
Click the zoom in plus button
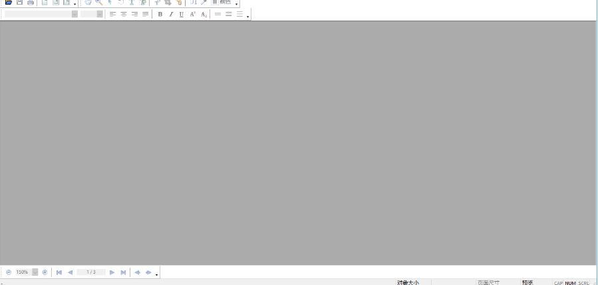tap(45, 272)
